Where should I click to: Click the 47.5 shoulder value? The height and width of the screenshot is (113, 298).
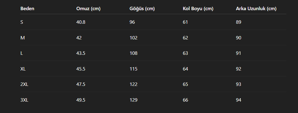click(x=81, y=84)
